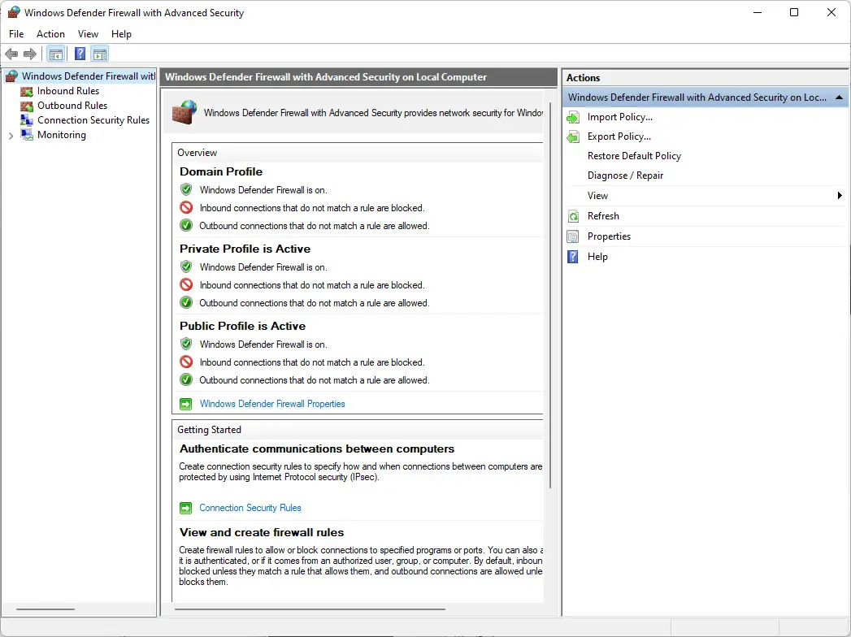Open the View menu in menu bar

[x=88, y=33]
